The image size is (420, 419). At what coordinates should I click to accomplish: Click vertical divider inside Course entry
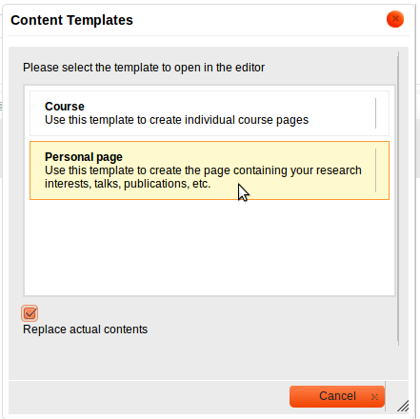coord(375,113)
